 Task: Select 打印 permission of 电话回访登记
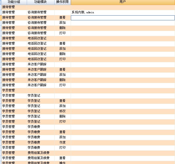[x=63, y=59]
